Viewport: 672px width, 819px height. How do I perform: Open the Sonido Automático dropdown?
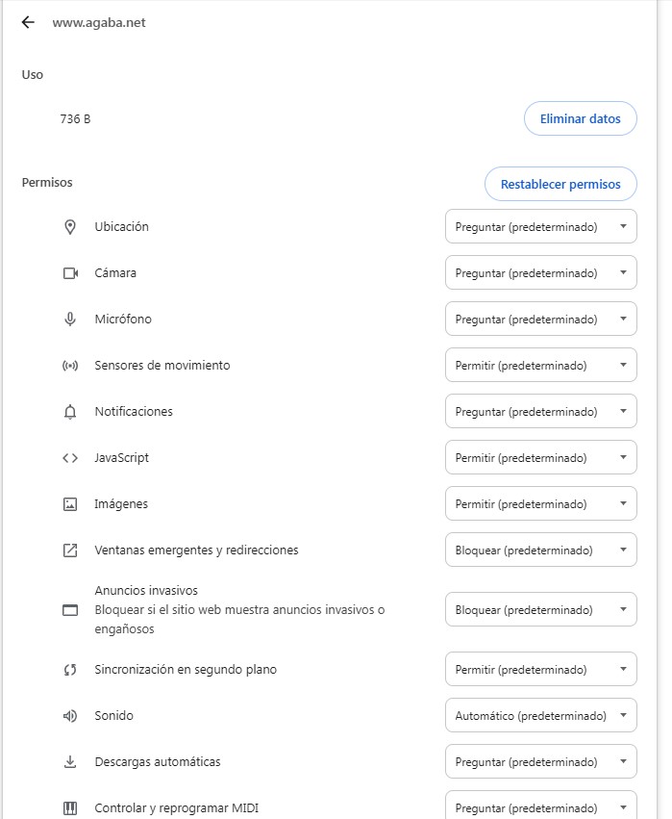click(540, 716)
